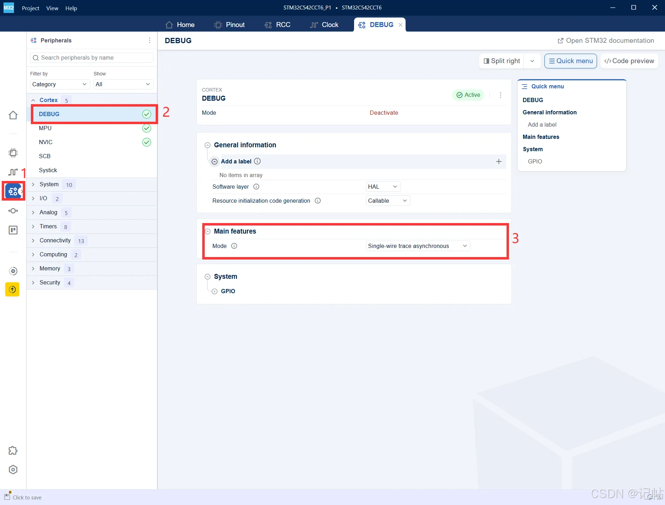Jump to Main features in Quick menu
The height and width of the screenshot is (505, 665).
tap(541, 137)
